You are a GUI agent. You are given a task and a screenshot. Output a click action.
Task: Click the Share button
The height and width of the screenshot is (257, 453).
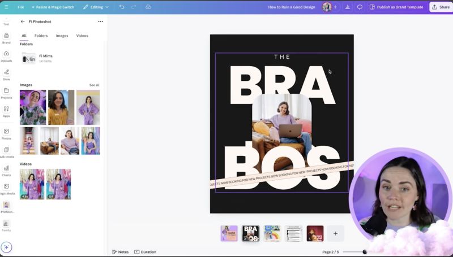tap(441, 7)
